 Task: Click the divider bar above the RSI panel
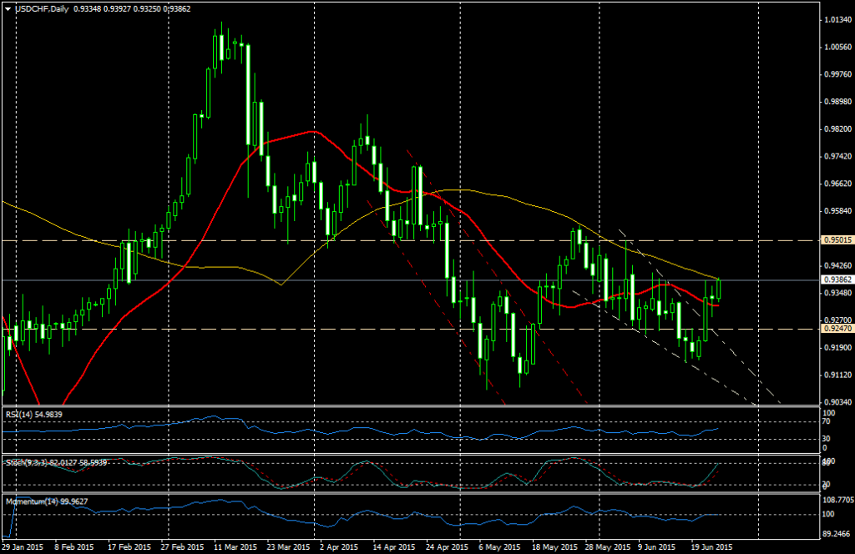pos(417,405)
